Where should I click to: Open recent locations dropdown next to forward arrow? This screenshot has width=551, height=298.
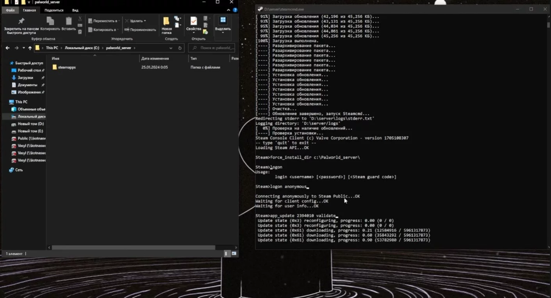[x=24, y=48]
